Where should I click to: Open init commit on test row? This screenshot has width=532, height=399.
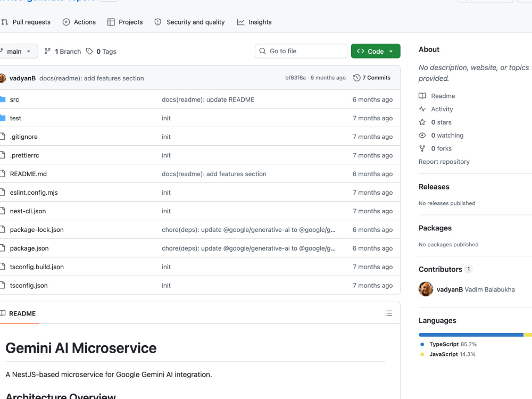click(166, 118)
